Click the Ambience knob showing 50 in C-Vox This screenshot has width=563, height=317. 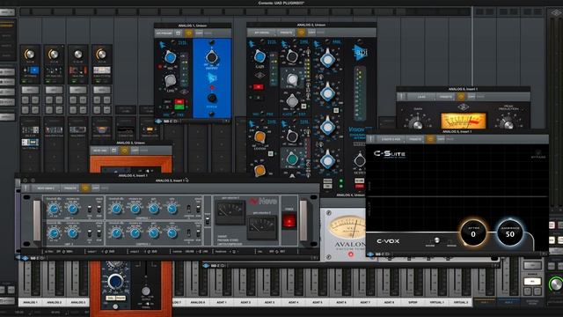point(509,233)
